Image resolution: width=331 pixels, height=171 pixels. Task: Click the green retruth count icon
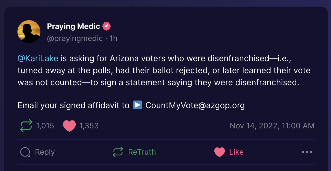(26, 126)
